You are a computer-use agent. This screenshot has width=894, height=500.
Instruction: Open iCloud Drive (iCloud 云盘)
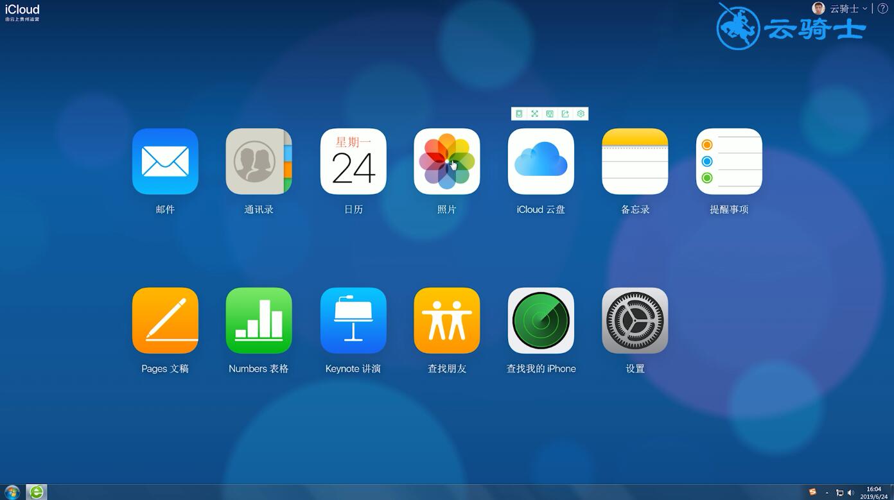[541, 161]
